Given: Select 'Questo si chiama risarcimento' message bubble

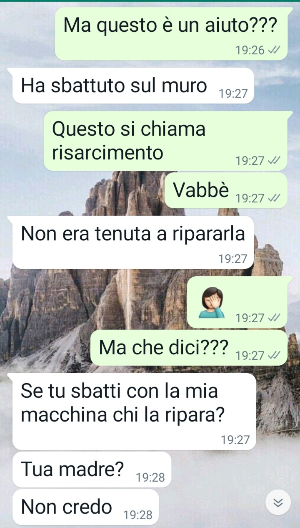Looking at the screenshot, I should (165, 141).
